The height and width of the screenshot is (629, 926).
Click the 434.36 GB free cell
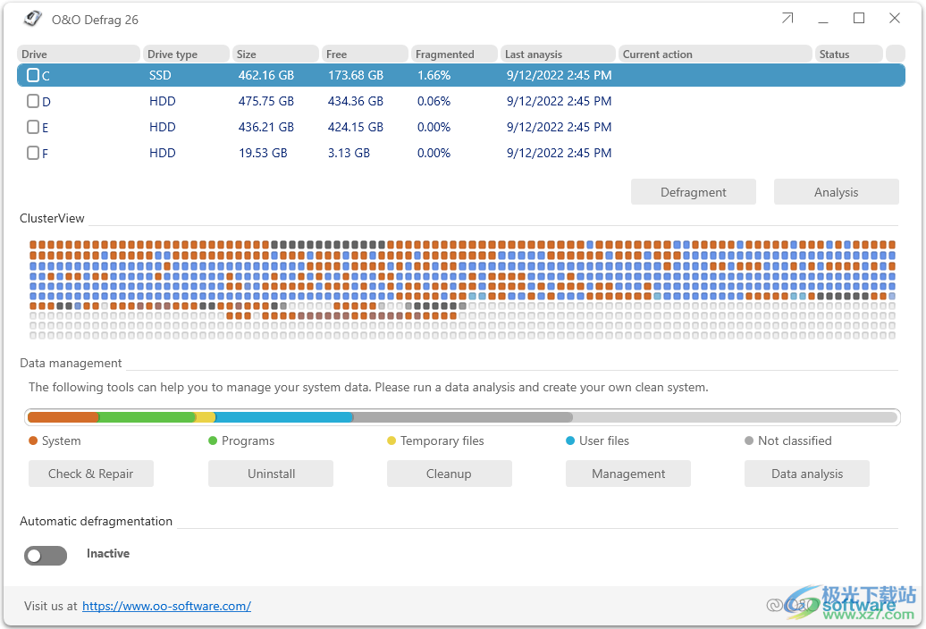tap(356, 101)
